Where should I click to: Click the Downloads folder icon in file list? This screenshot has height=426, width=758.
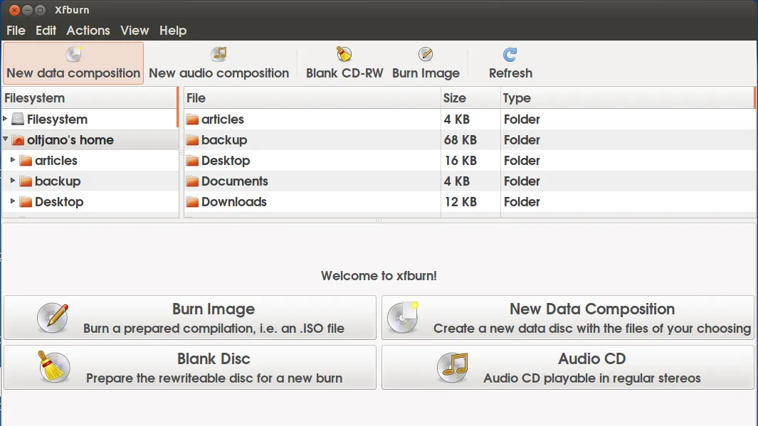click(192, 202)
